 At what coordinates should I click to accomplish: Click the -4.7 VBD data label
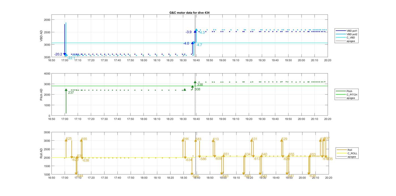[199, 45]
